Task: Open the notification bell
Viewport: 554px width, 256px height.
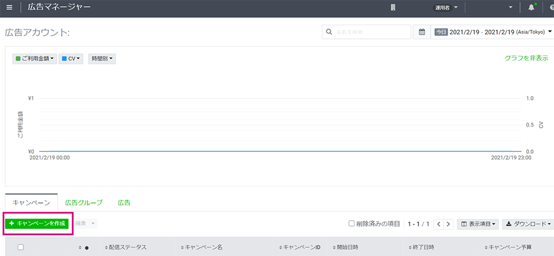Action: [531, 7]
